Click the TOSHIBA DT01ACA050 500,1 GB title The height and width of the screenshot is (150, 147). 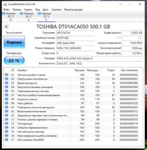point(73,27)
